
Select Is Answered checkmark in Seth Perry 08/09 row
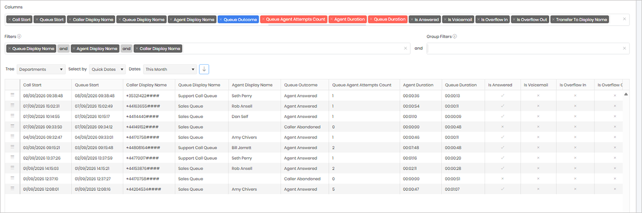pyautogui.click(x=502, y=95)
